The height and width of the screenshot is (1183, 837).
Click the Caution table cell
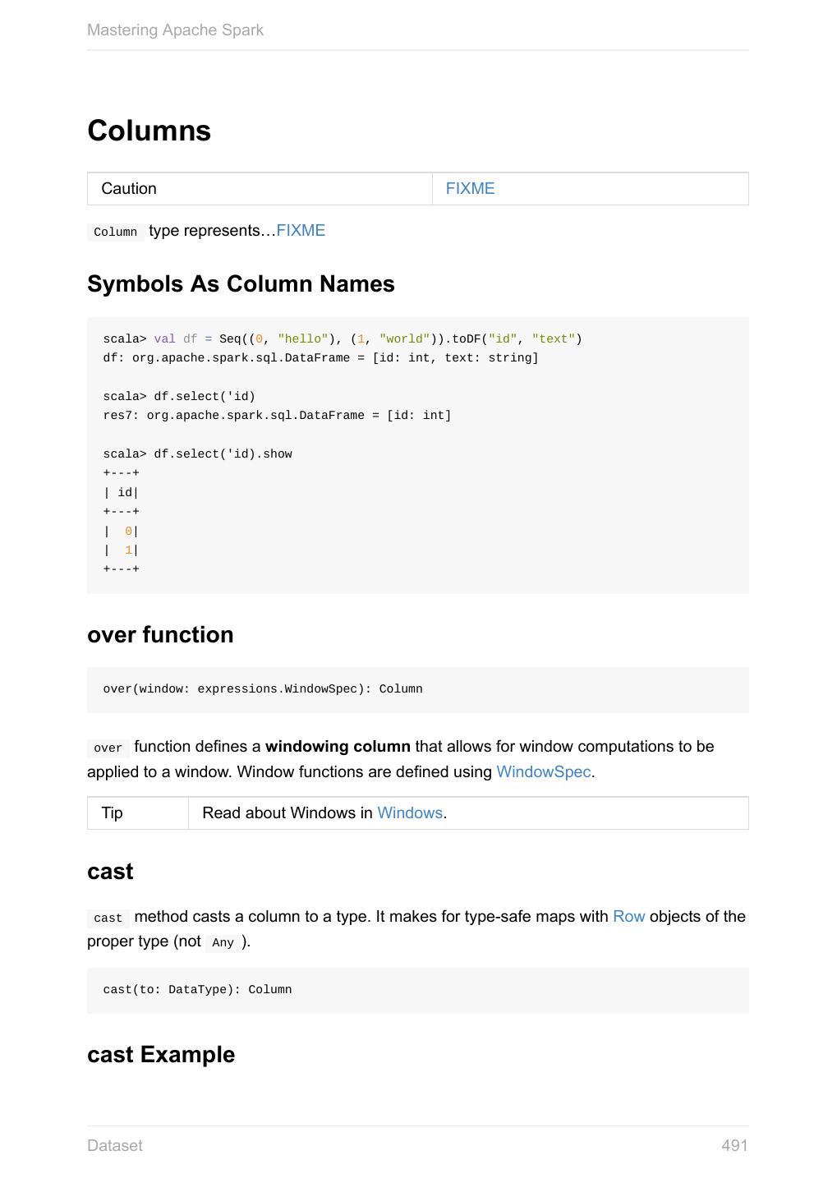tap(129, 189)
